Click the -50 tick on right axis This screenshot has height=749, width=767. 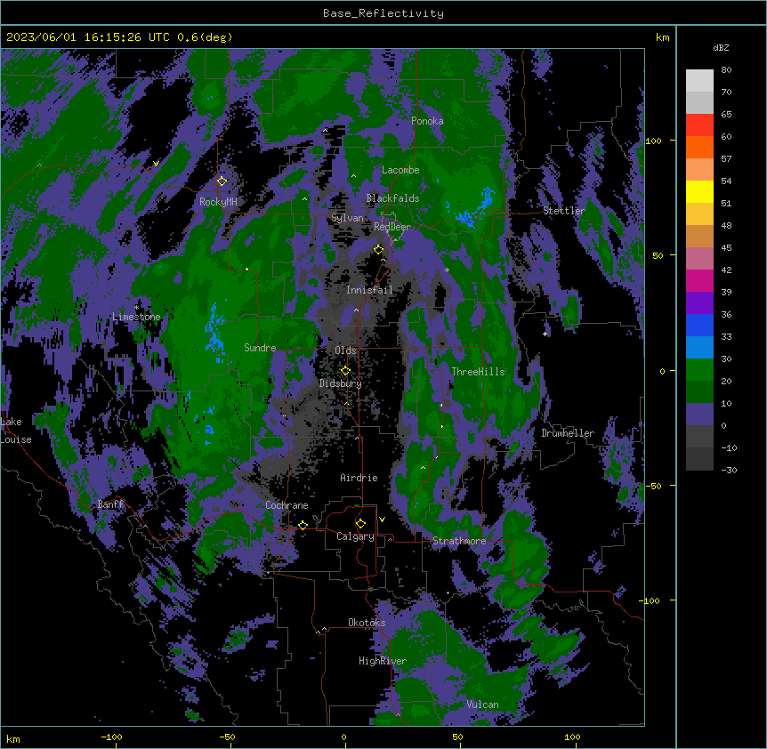point(653,486)
